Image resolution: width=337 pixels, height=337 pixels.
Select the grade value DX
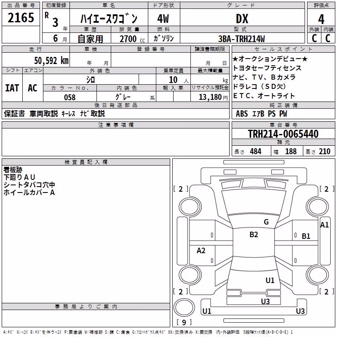242,19
